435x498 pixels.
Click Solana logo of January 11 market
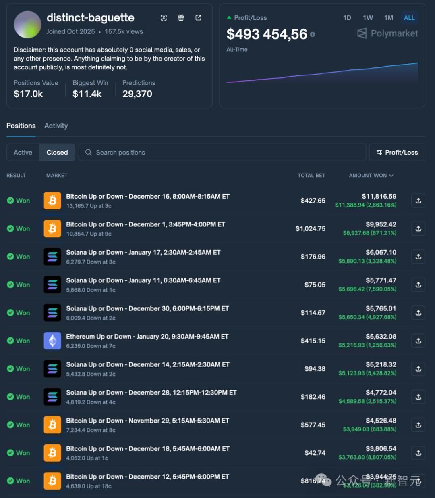click(x=52, y=285)
